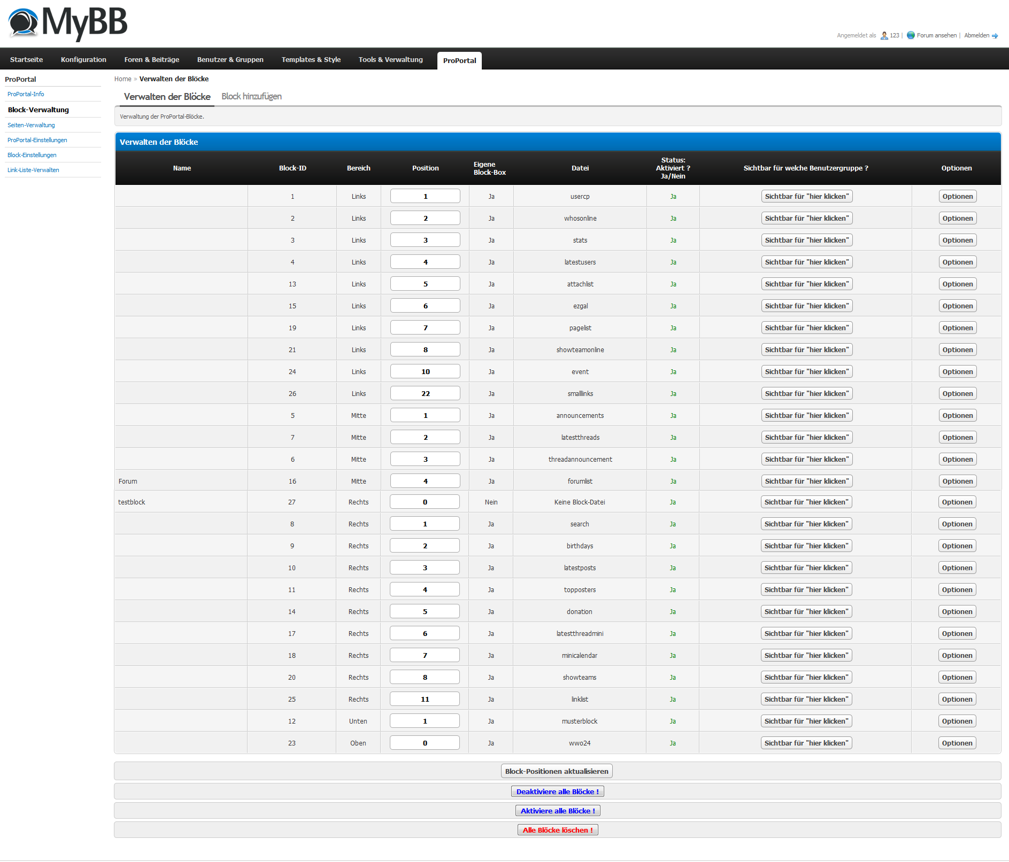Open Optionen for the topposters block

click(957, 589)
